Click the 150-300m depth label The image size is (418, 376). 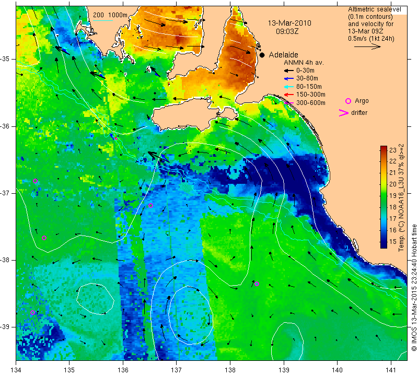311,95
